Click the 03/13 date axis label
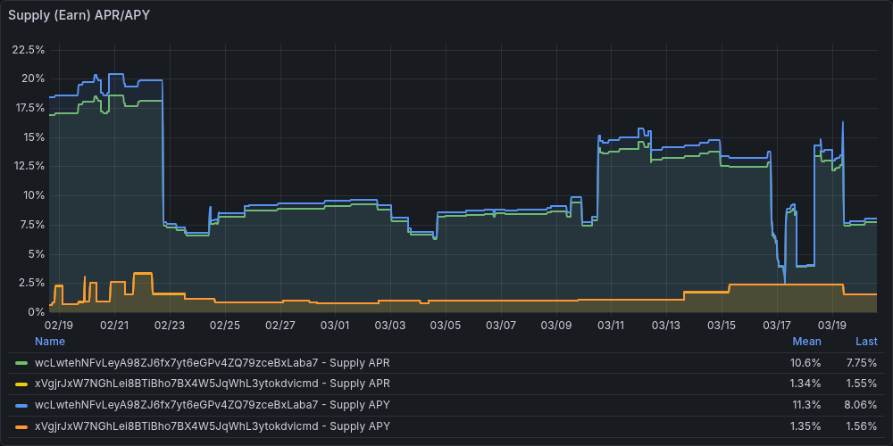 point(666,326)
